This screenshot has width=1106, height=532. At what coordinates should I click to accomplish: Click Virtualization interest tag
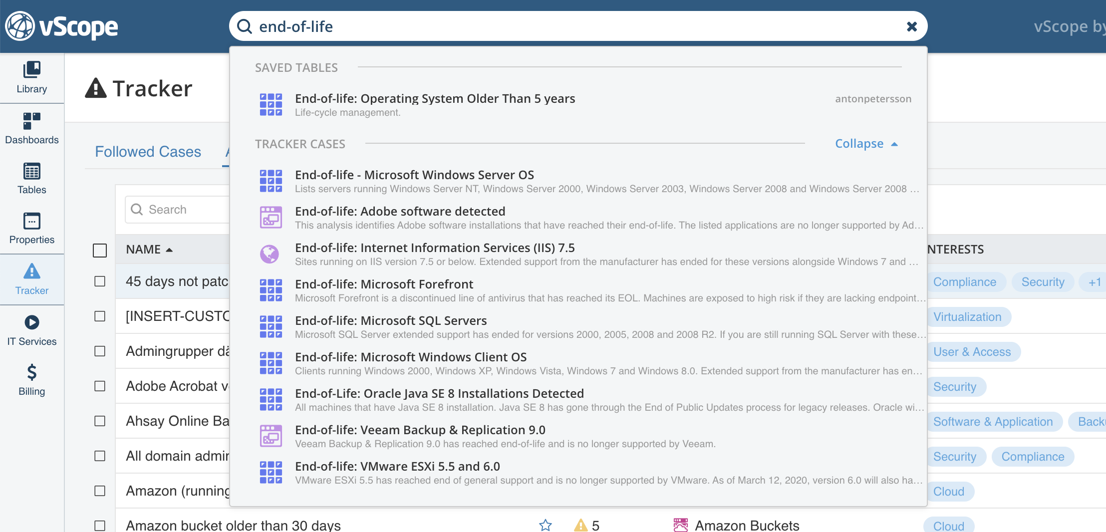(x=967, y=317)
